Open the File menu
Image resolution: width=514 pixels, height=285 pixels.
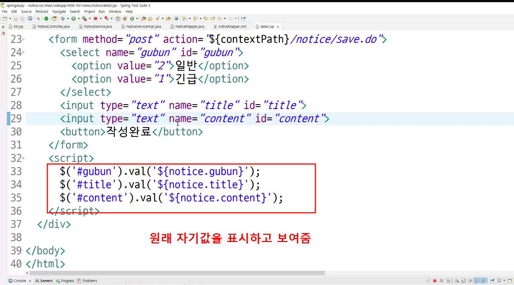5,12
